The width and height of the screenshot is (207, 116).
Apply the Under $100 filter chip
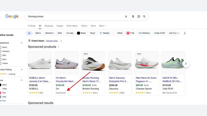point(159,33)
